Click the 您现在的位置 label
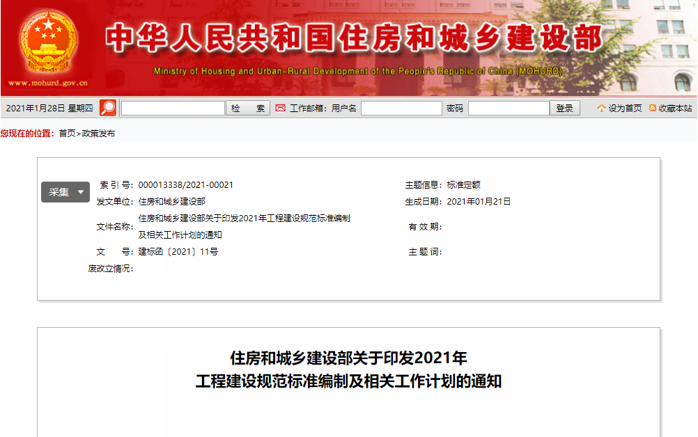Viewport: 698px width, 437px height. click(27, 134)
